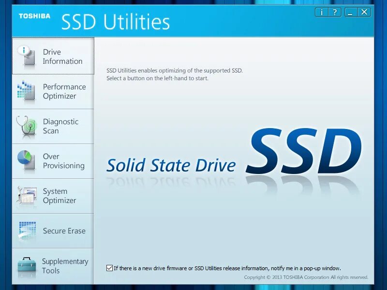Open System Optimizer

point(53,196)
